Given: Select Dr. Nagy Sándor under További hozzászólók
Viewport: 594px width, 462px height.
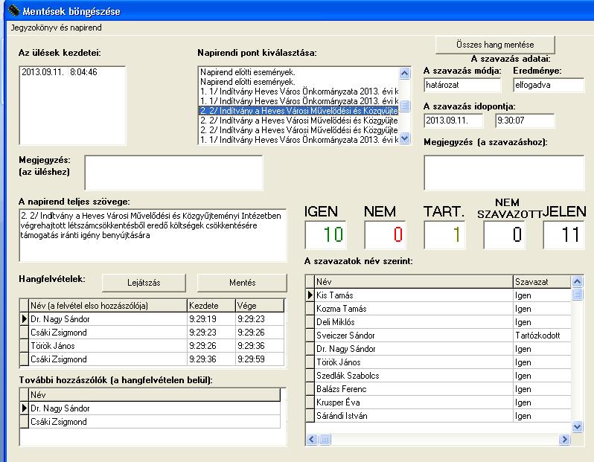Looking at the screenshot, I should pos(155,408).
